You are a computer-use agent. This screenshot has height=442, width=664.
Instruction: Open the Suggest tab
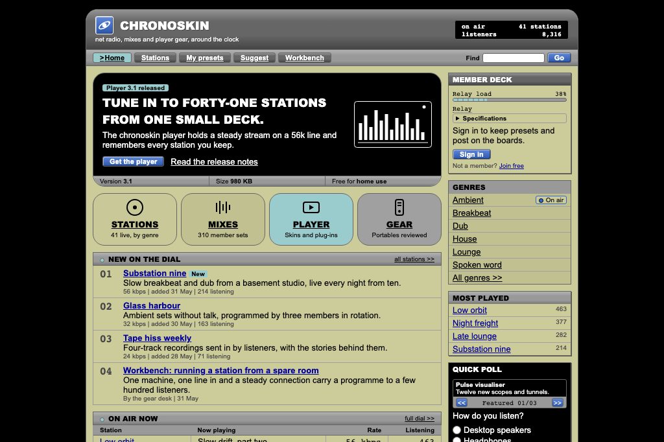coord(254,58)
